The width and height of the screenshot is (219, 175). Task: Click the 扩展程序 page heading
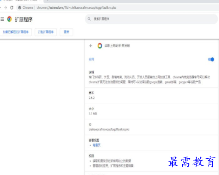[x=24, y=19]
